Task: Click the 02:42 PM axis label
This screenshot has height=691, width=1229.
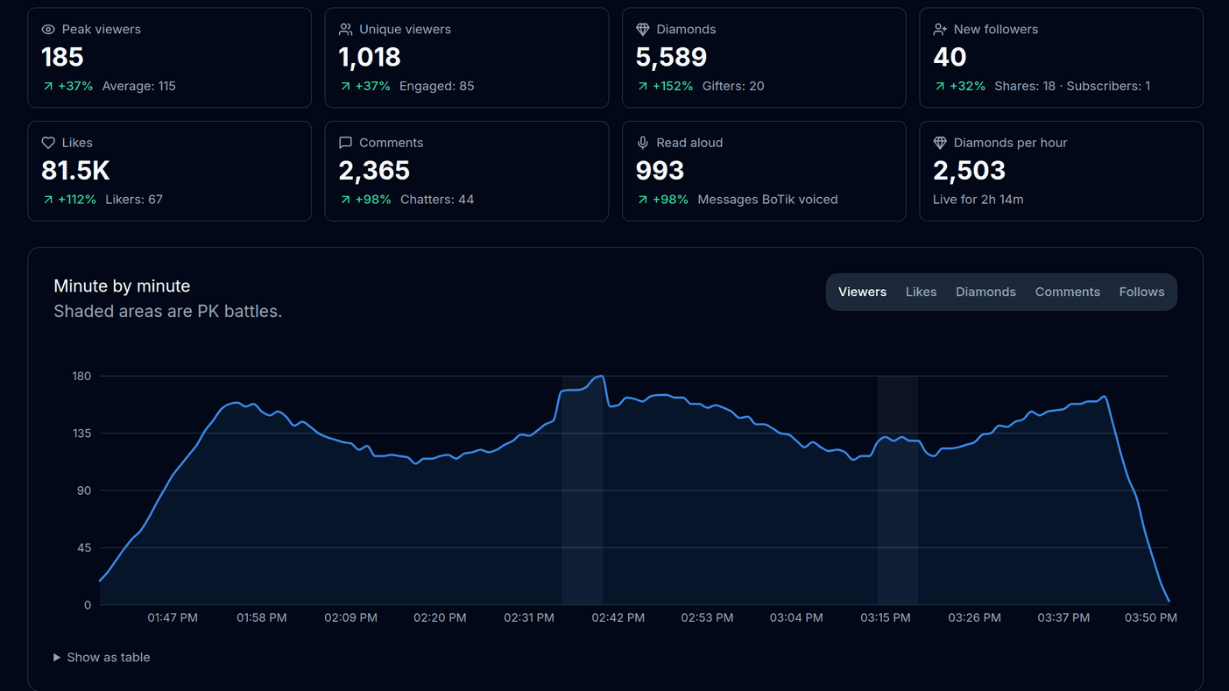Action: point(618,618)
